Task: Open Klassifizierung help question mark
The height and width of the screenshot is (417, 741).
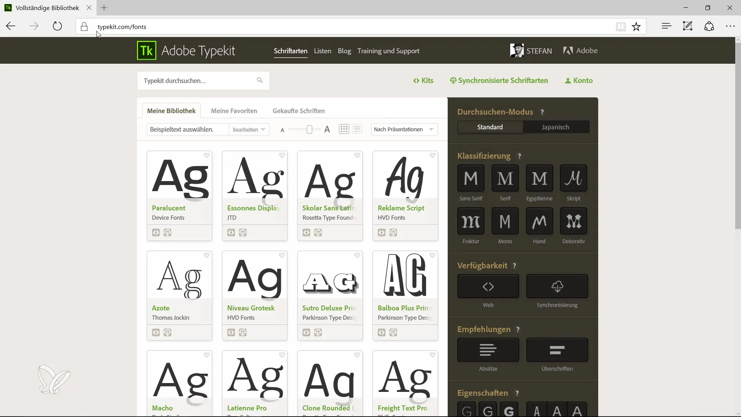Action: tap(519, 156)
